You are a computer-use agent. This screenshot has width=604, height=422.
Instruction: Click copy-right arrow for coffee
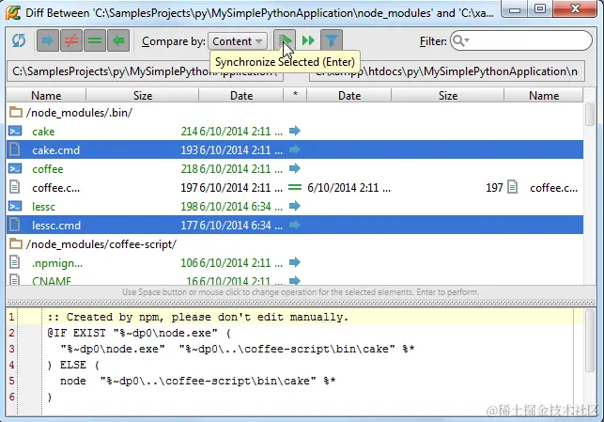click(295, 168)
